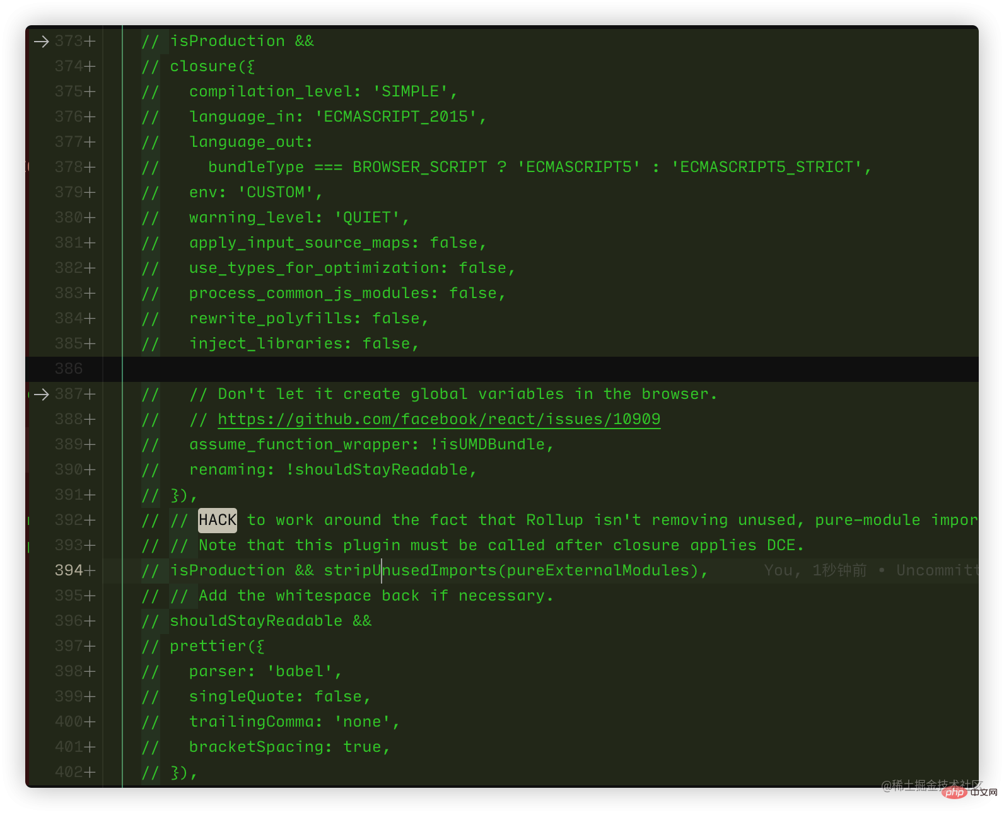Image resolution: width=1004 pixels, height=813 pixels.
Task: Click the git blame annotation on line 394
Action: point(870,570)
